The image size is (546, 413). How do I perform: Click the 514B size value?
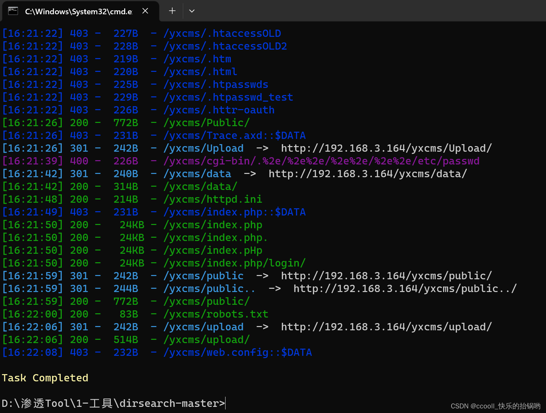click(x=126, y=339)
